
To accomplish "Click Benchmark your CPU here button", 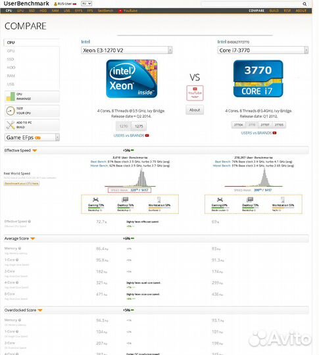I will (x=22, y=183).
